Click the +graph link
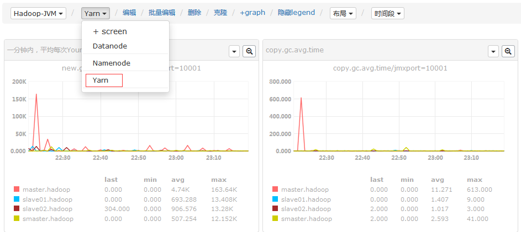The height and width of the screenshot is (232, 521). (x=252, y=13)
